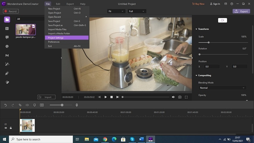254x143 pixels.
Task: Open the Annotations sidebar icon
Action: coord(7,37)
